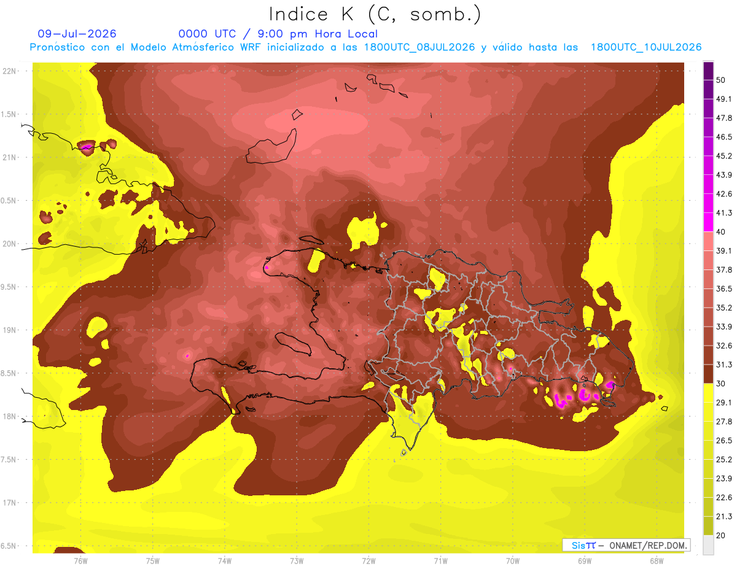Click the colorbar value "39.1"

coord(724,251)
